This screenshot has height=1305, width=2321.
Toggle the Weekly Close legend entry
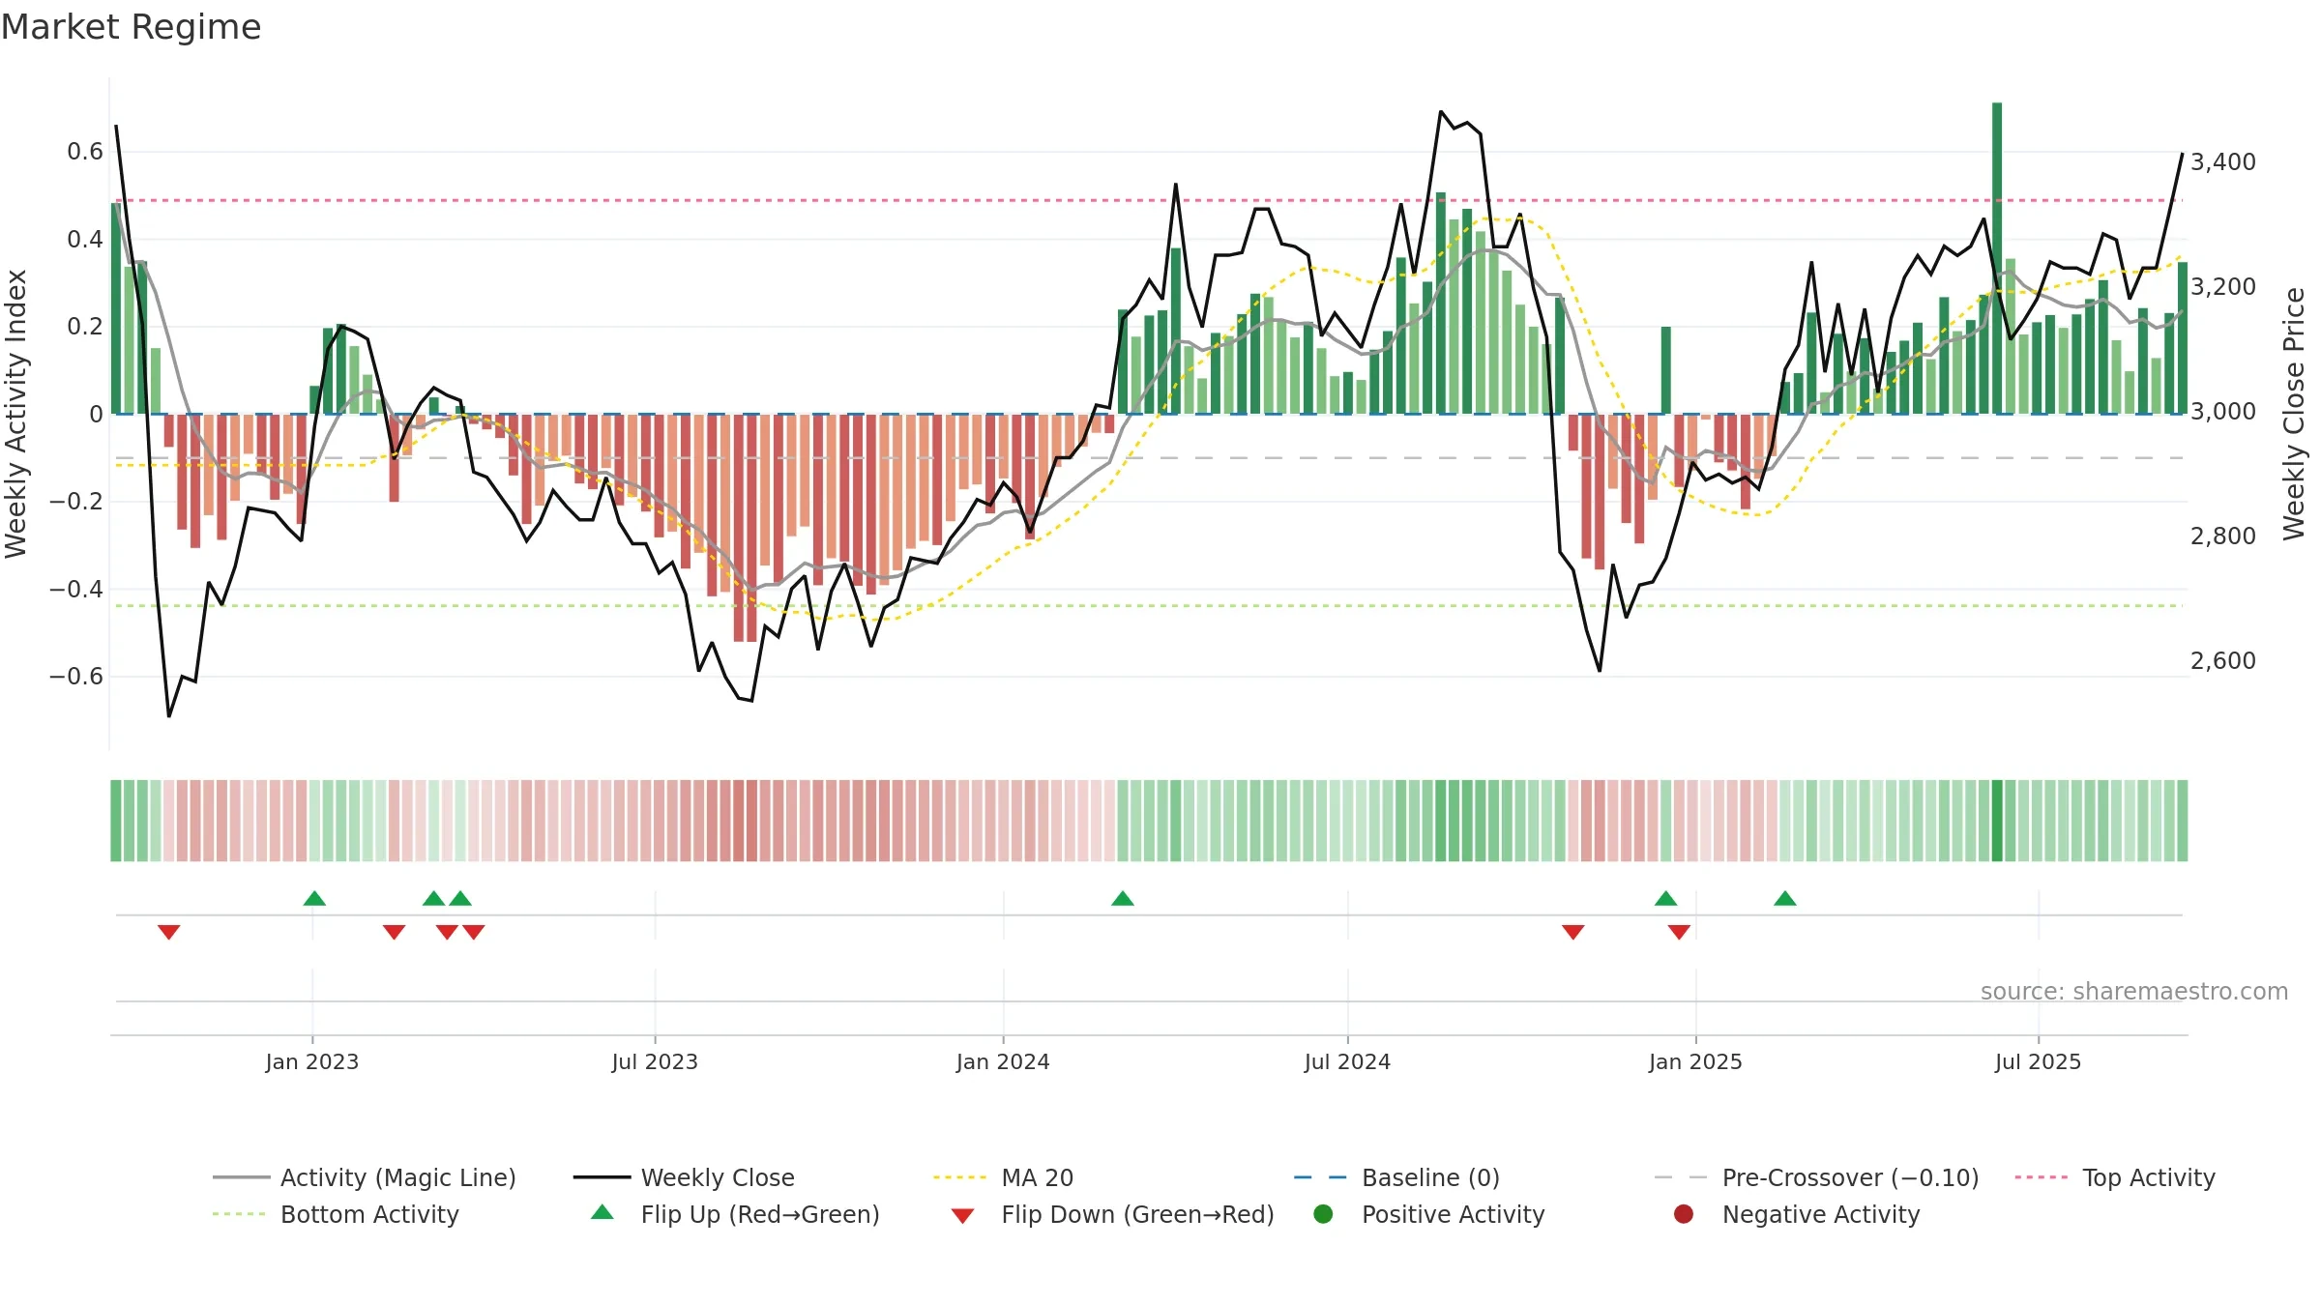684,1177
